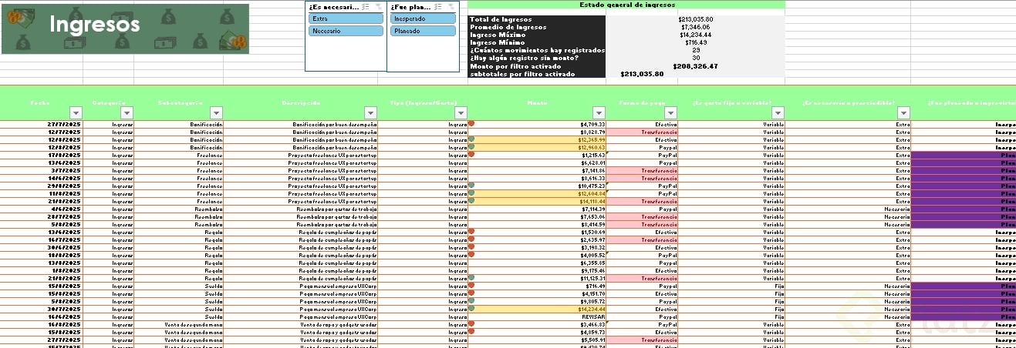This screenshot has height=348, width=1016.
Task: Select the Estado general de ingresos header
Action: click(x=626, y=5)
